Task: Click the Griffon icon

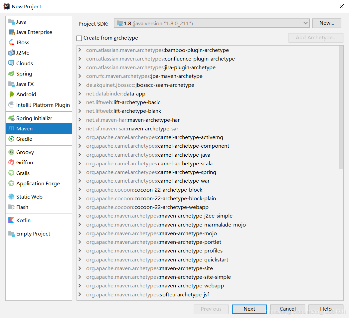Action: [x=11, y=162]
